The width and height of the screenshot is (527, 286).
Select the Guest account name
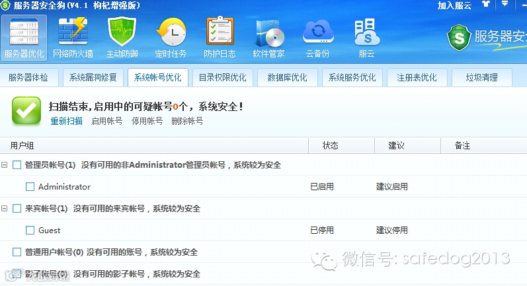[x=49, y=231]
